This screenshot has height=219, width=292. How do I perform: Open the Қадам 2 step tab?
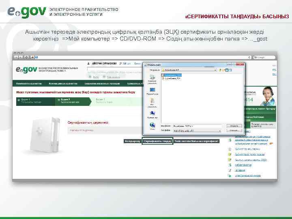(x=73, y=101)
